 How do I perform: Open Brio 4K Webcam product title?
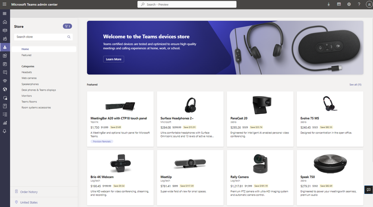pos(102,177)
